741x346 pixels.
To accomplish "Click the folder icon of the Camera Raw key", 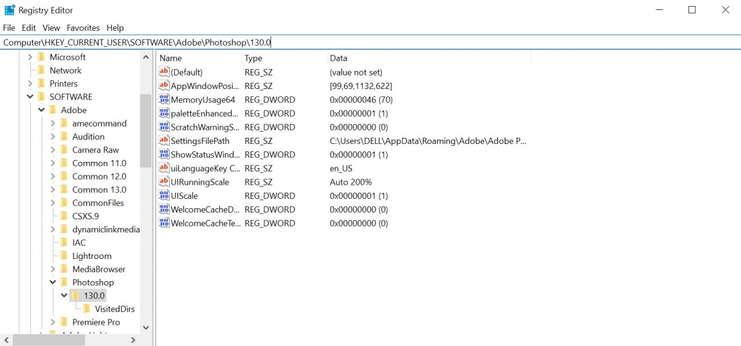I will 64,150.
